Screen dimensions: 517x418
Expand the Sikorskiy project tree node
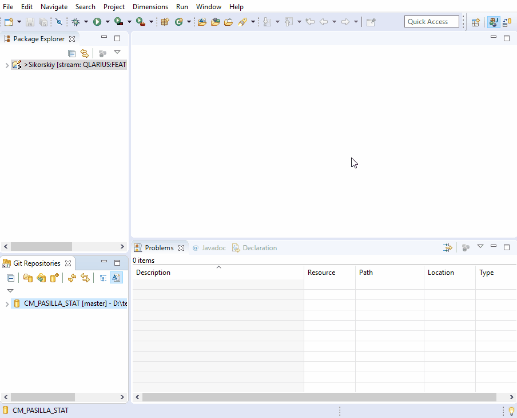pyautogui.click(x=7, y=65)
